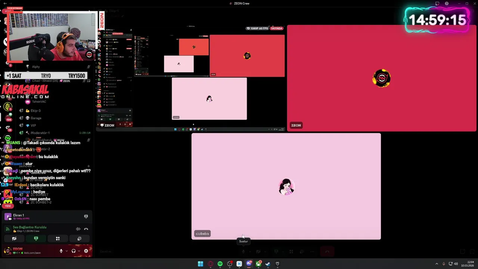478x269 pixels.
Task: Mute microphone in bottom call bar
Action: coord(243,251)
